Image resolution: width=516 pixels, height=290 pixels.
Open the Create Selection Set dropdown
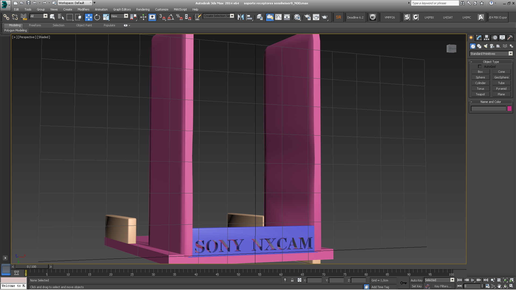click(219, 16)
